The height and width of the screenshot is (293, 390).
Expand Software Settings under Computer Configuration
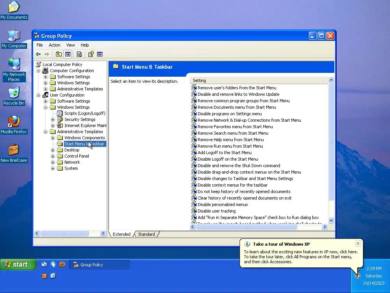point(46,77)
